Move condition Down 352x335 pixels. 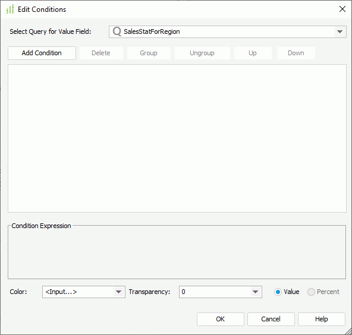296,53
